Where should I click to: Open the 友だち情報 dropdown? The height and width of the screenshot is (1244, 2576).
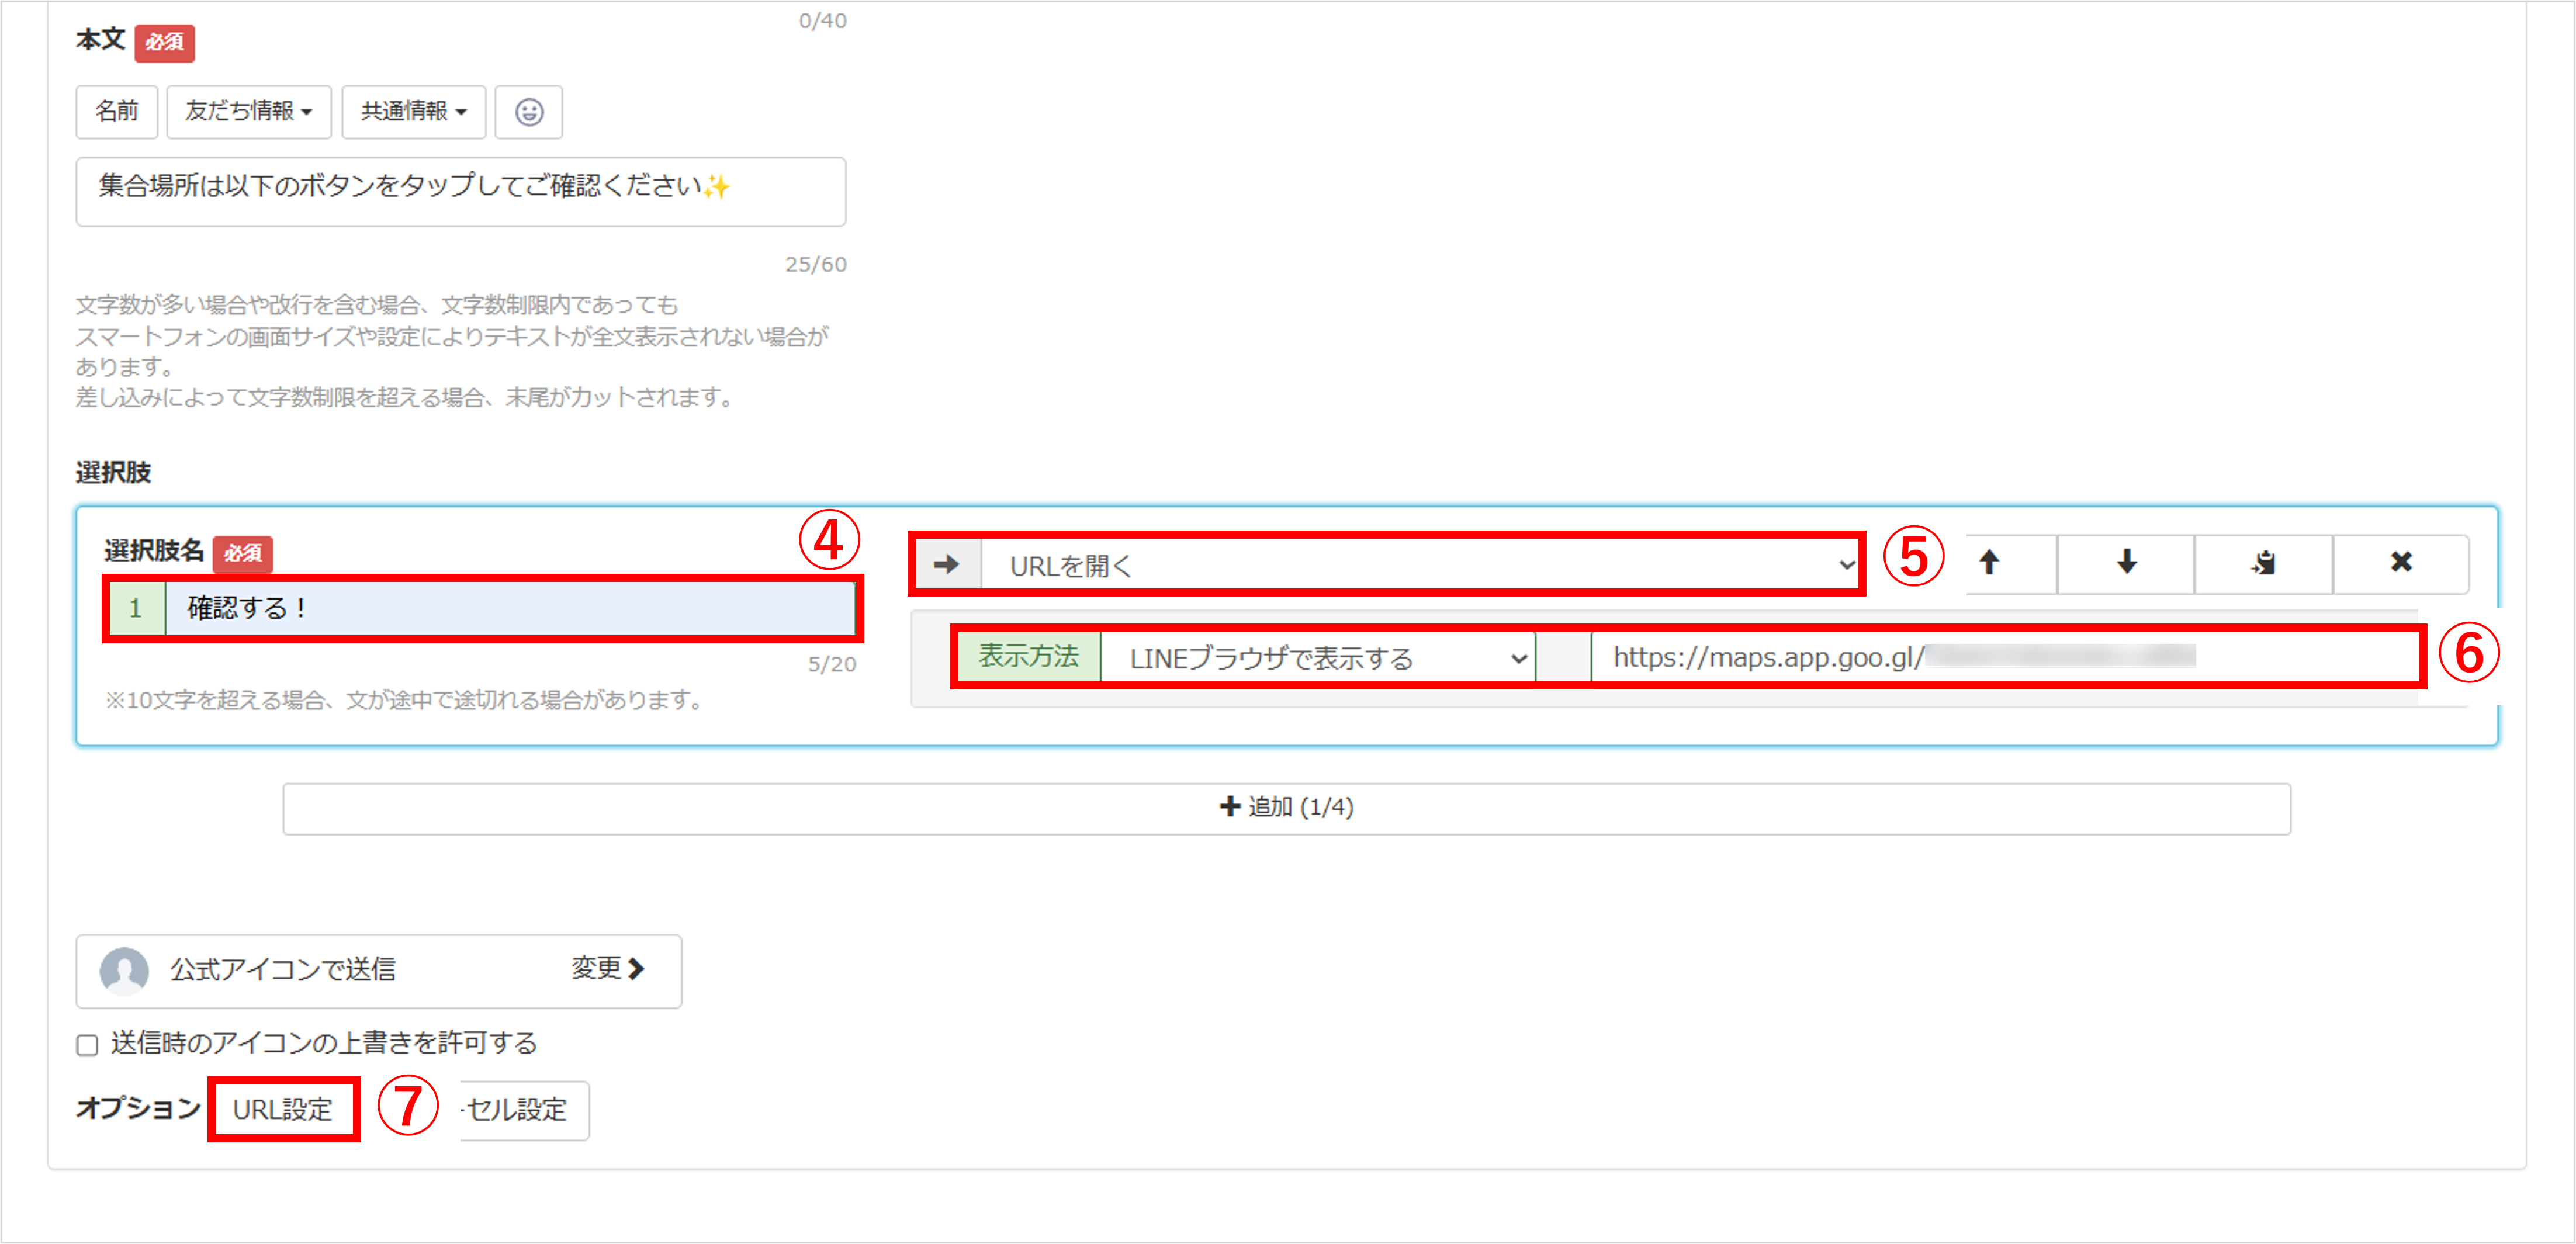coord(248,111)
